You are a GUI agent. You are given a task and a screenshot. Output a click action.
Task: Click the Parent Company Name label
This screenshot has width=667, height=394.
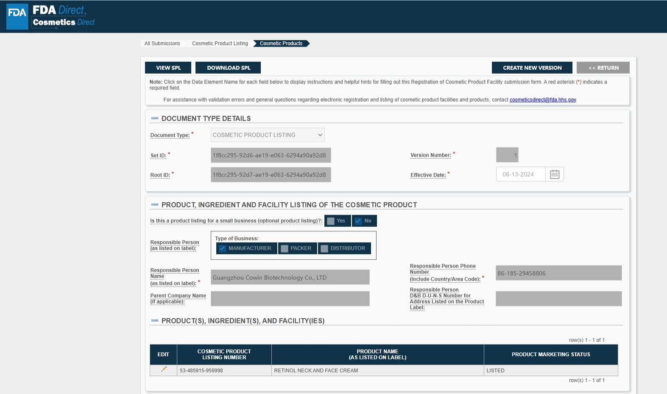[x=178, y=299]
